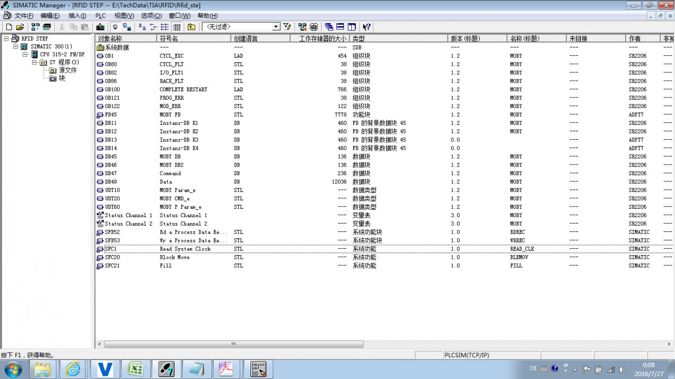Sort by the 创建语言 column header
This screenshot has height=379, width=675.
coord(261,38)
